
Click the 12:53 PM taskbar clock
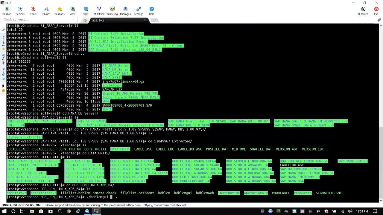362,211
